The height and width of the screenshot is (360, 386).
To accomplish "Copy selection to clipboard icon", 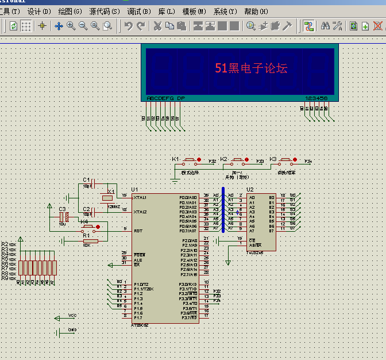I will (169, 26).
